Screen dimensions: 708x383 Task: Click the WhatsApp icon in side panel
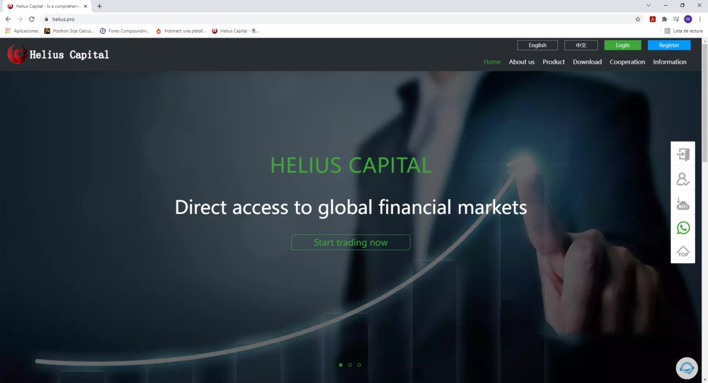click(682, 228)
